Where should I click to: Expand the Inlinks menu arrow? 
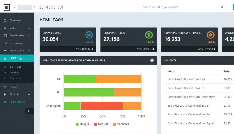[29, 87]
